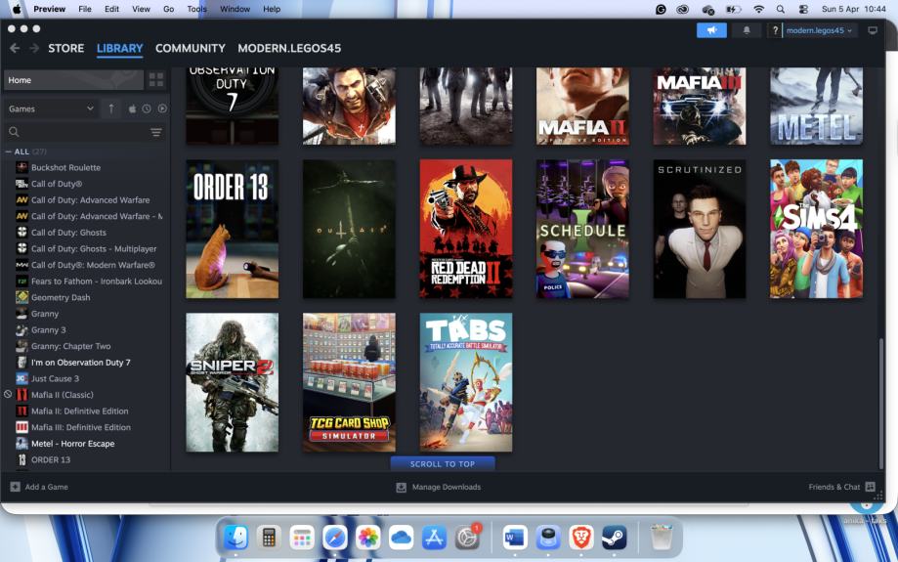Open macOS Control Center icon
The image size is (898, 562).
coord(803,9)
